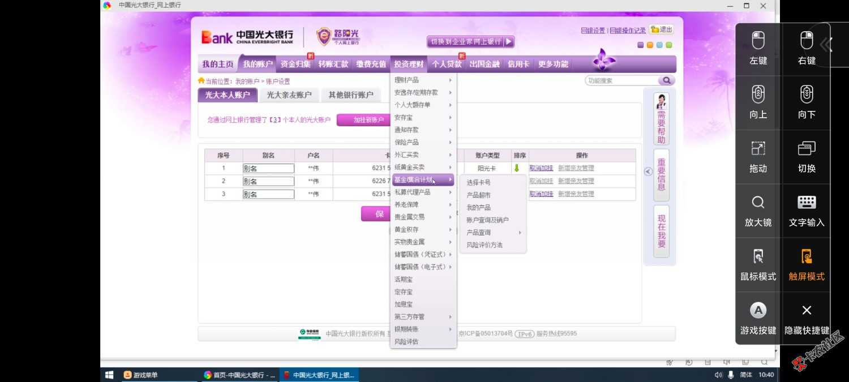Collapse the right help panel with the arrow
849x382 pixels.
(647, 171)
